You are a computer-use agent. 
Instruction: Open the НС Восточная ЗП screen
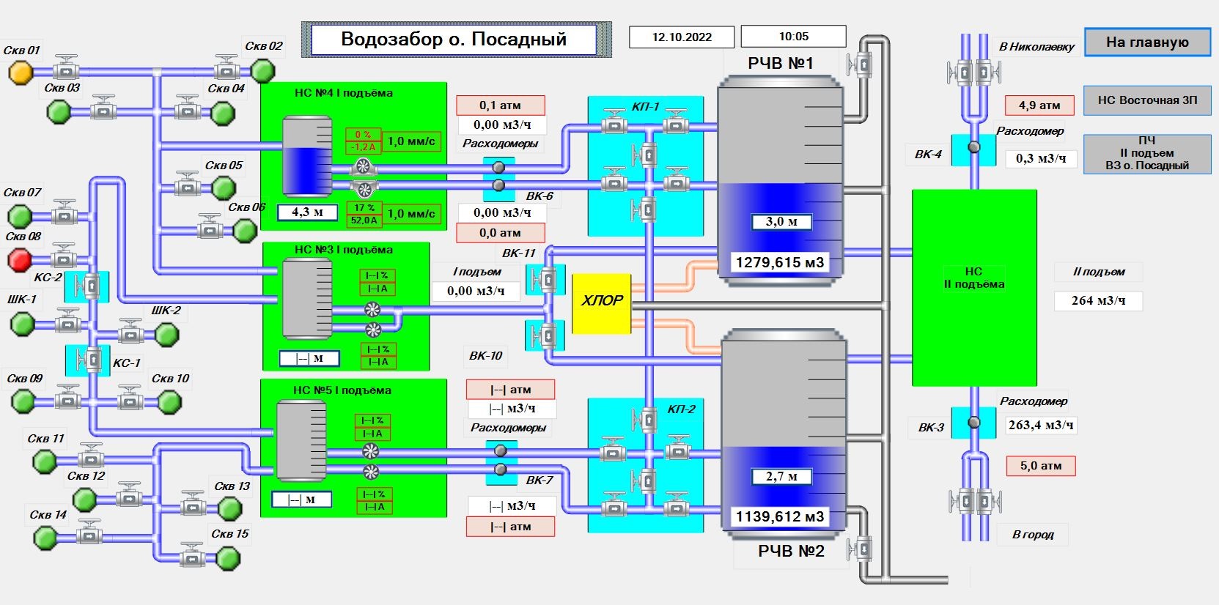pos(1147,100)
